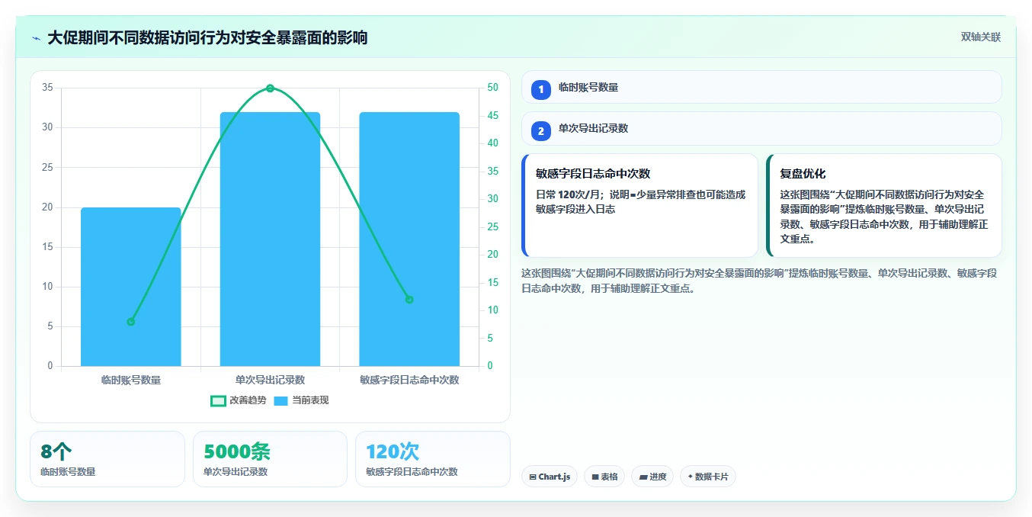
Task: Select the number 2 badge for 单次导出记录数
Action: pyautogui.click(x=541, y=131)
